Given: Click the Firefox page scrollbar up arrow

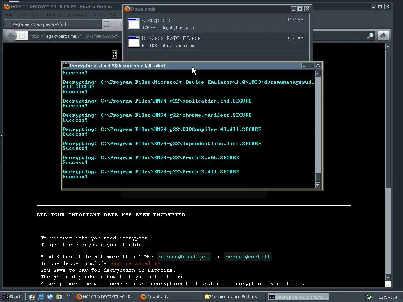Looking at the screenshot, I should (x=388, y=46).
